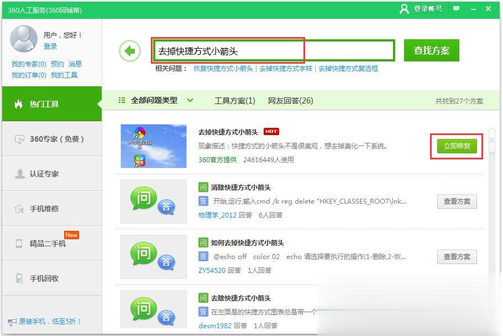The width and height of the screenshot is (503, 336).
Task: Open 认证专家 in the sidebar
Action: [x=52, y=174]
